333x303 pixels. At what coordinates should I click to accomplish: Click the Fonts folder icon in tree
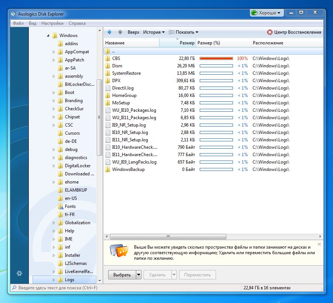[61, 206]
